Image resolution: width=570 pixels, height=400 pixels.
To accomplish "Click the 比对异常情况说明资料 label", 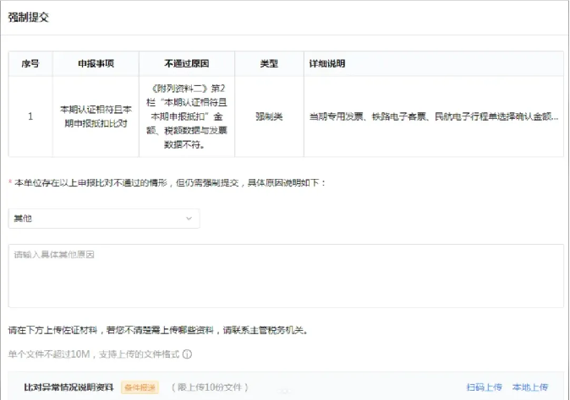I will pyautogui.click(x=69, y=387).
